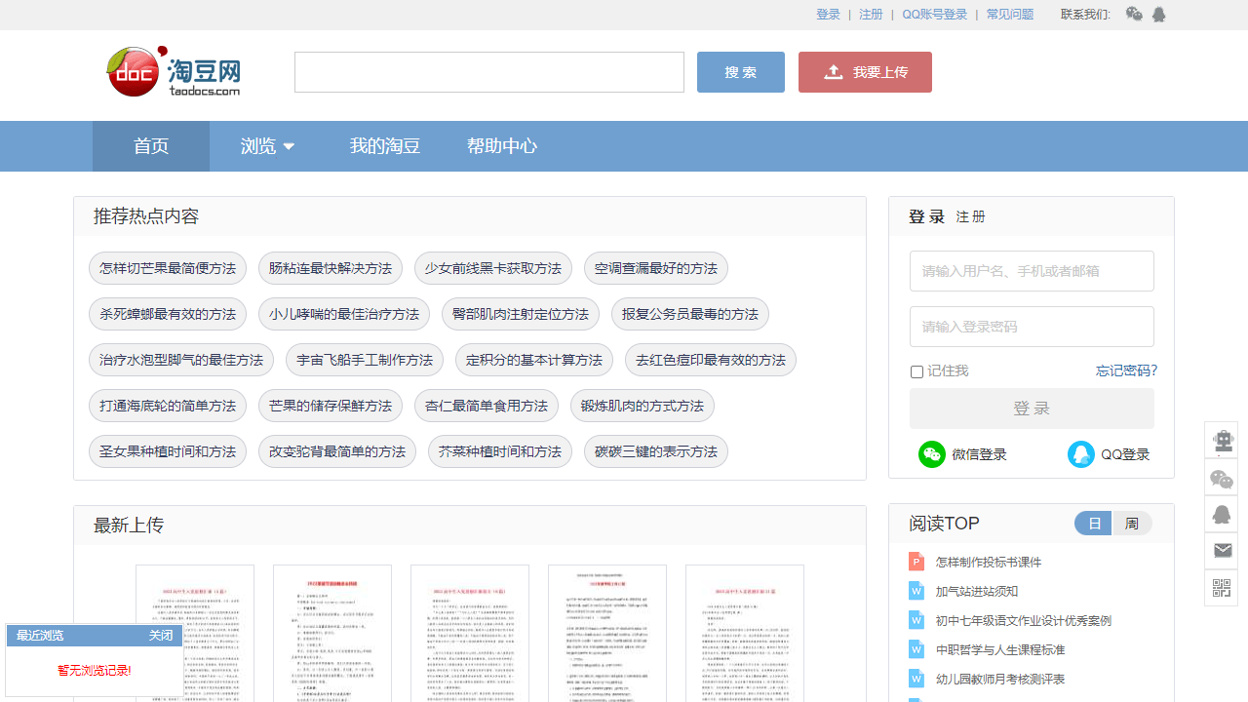Open 怎样制作投标书课件 in 阅读TOP

click(x=989, y=562)
